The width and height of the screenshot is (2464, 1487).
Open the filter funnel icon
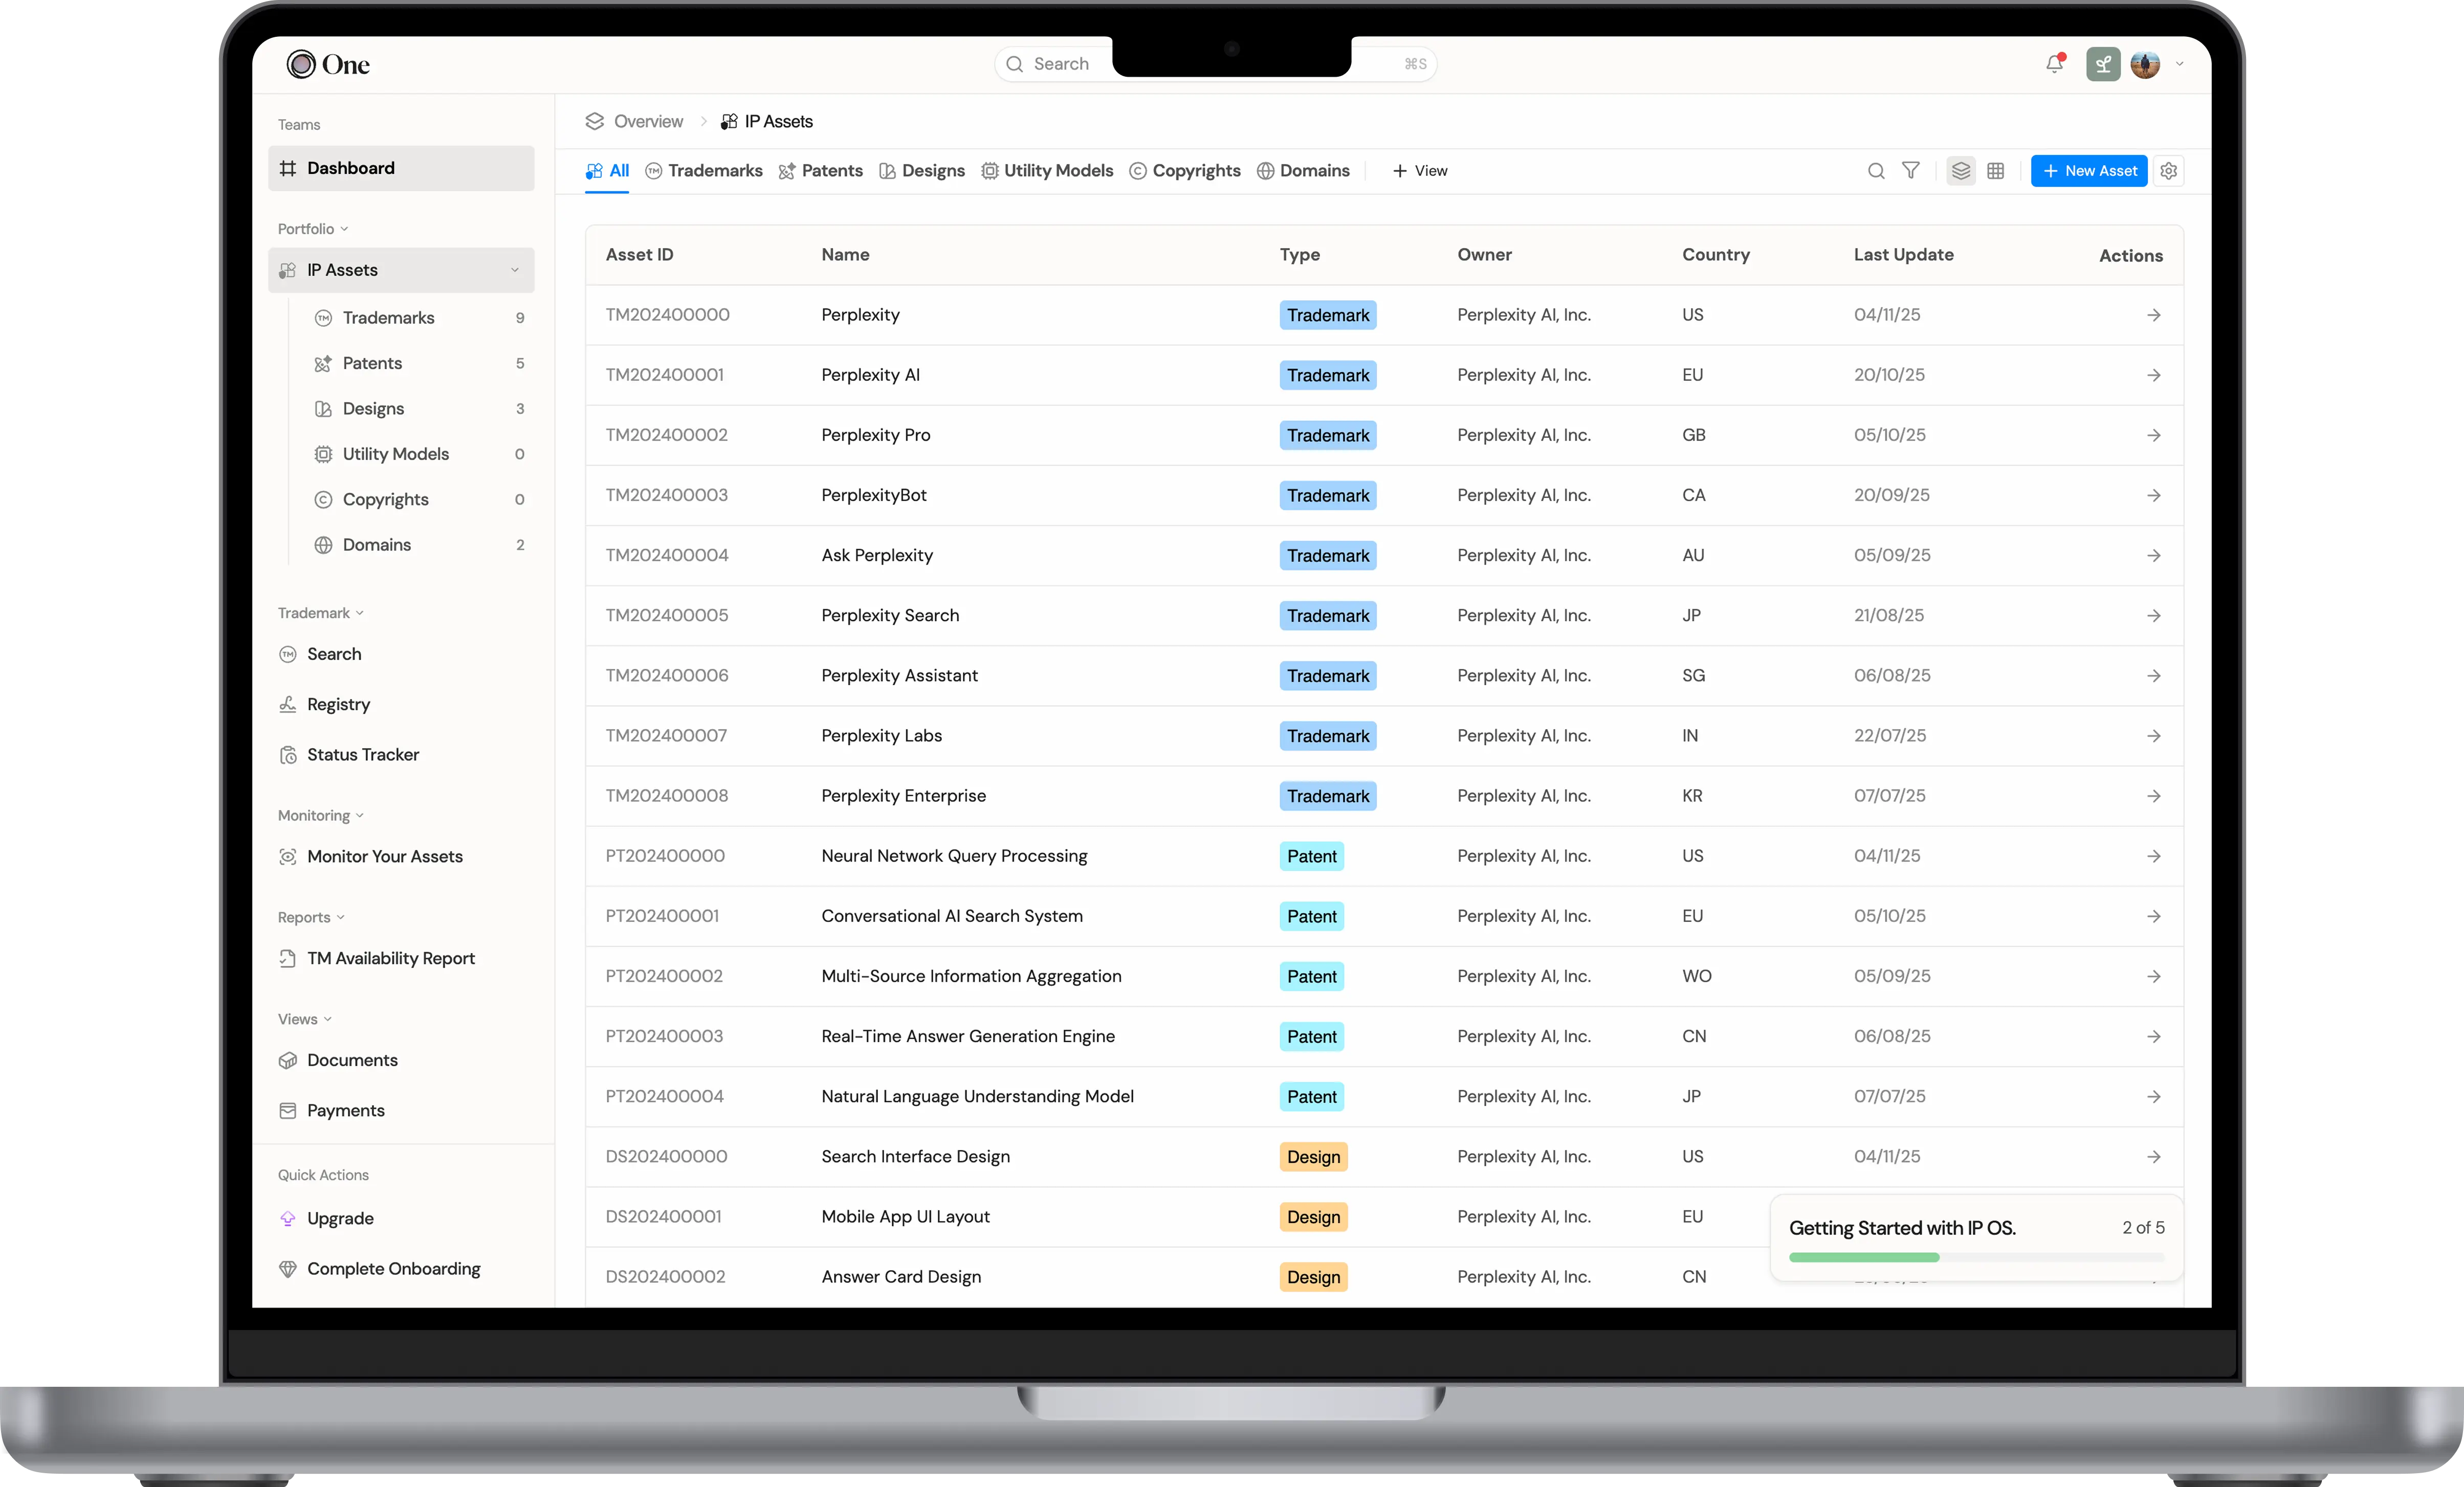[x=1910, y=171]
